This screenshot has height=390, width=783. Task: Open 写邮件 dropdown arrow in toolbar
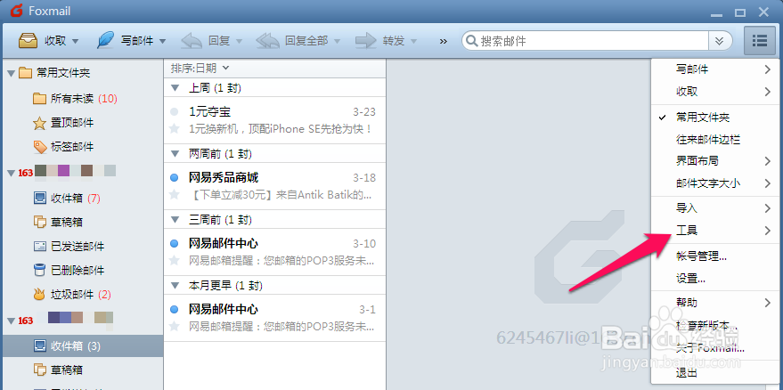tap(162, 42)
